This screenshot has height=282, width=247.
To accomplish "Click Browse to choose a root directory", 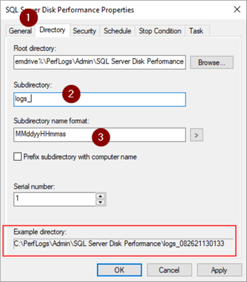I will (212, 62).
